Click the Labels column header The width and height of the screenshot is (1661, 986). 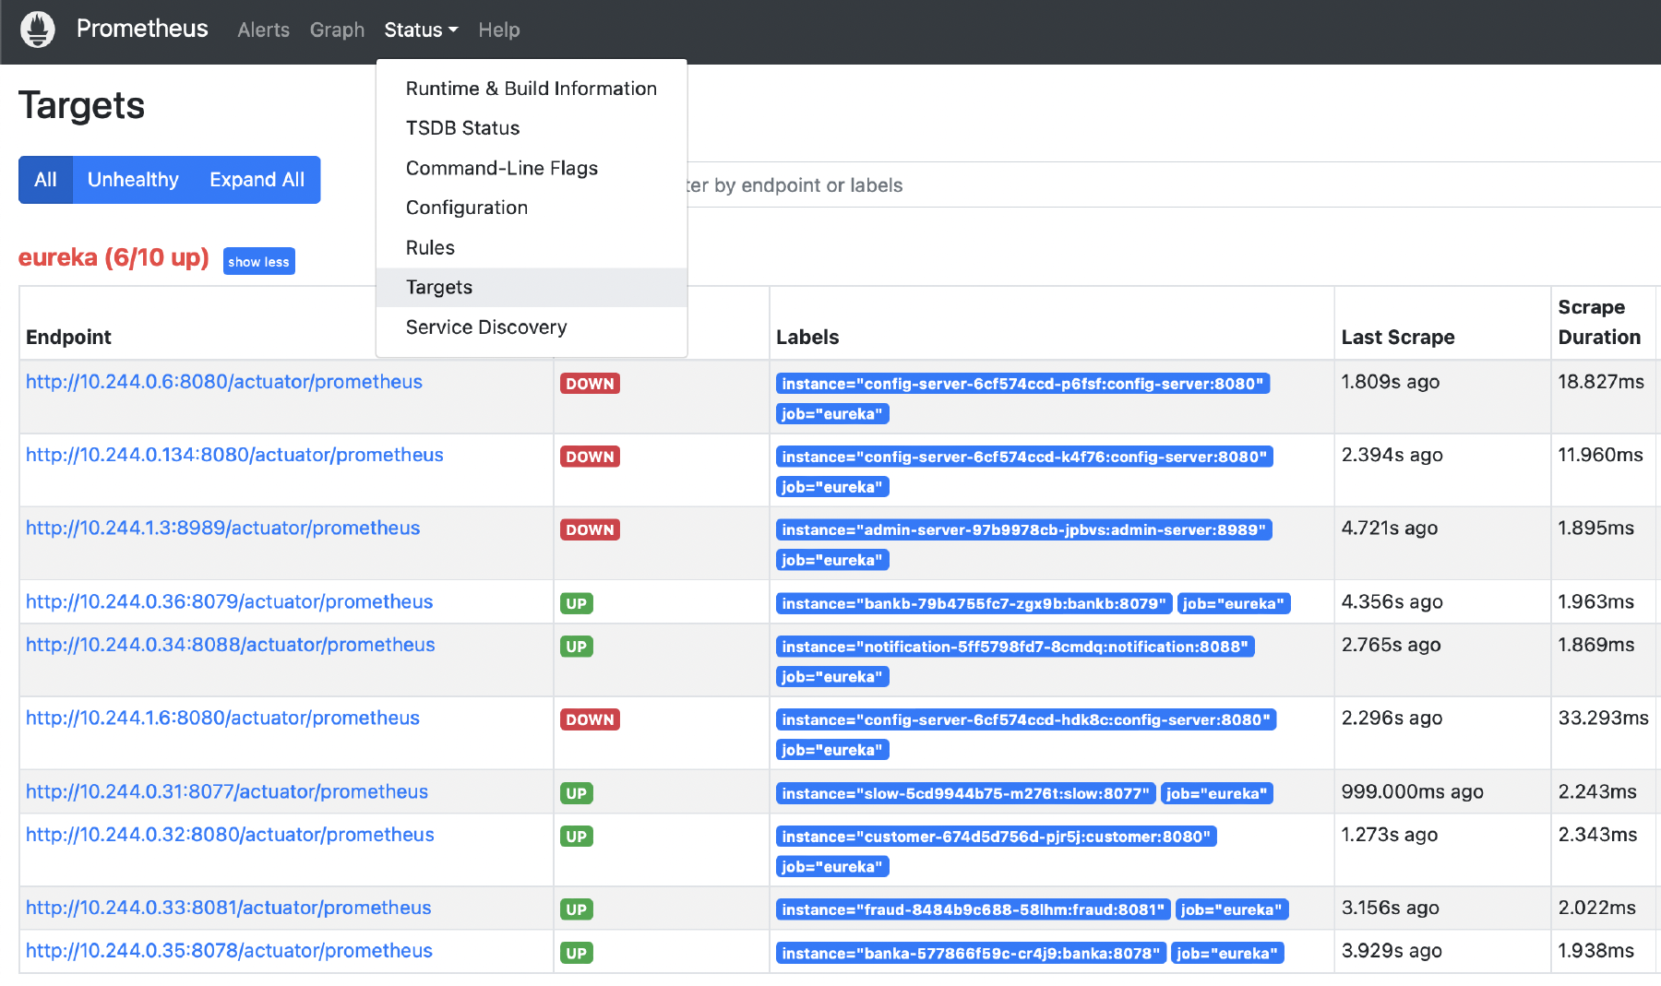[807, 338]
